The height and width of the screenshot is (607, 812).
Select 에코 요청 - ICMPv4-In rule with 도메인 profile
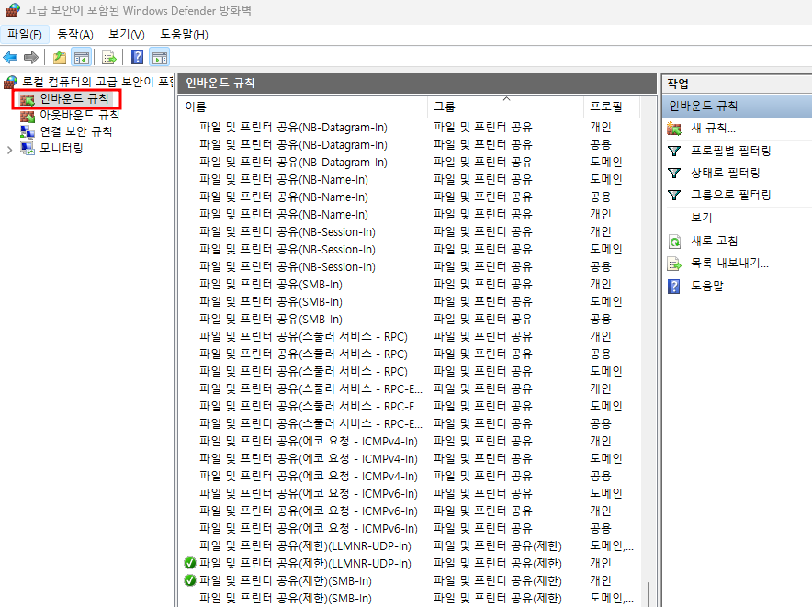point(411,458)
